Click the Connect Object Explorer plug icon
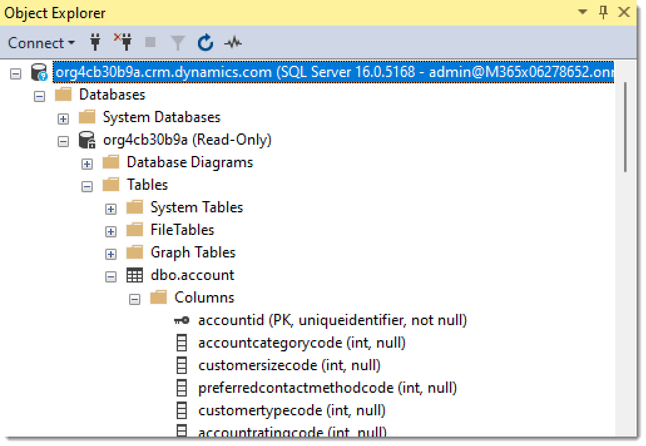Viewport: 646px width, 446px height. point(95,43)
